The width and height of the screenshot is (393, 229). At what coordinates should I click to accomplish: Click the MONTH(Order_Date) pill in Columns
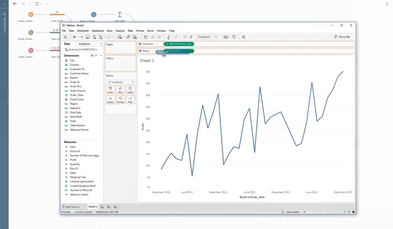point(179,44)
